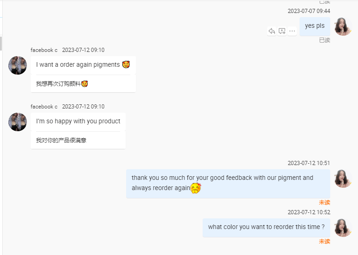The height and width of the screenshot is (255, 358).
Task: Click the "已读" status under "yes pls"
Action: coord(325,40)
